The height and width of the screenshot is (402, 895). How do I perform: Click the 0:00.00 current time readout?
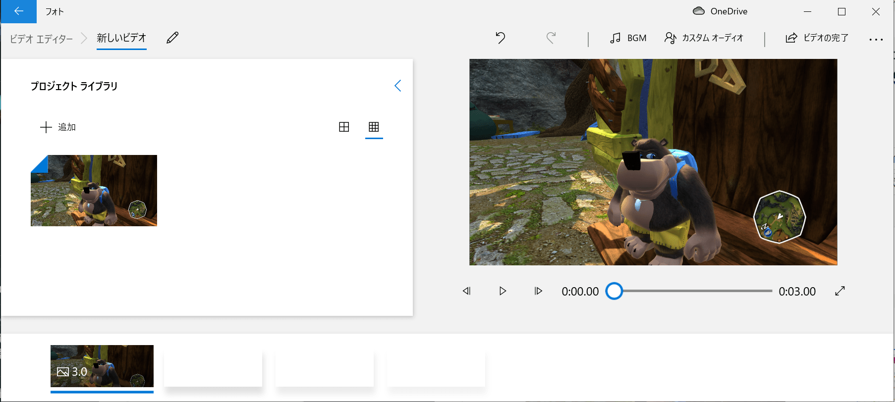(x=580, y=292)
